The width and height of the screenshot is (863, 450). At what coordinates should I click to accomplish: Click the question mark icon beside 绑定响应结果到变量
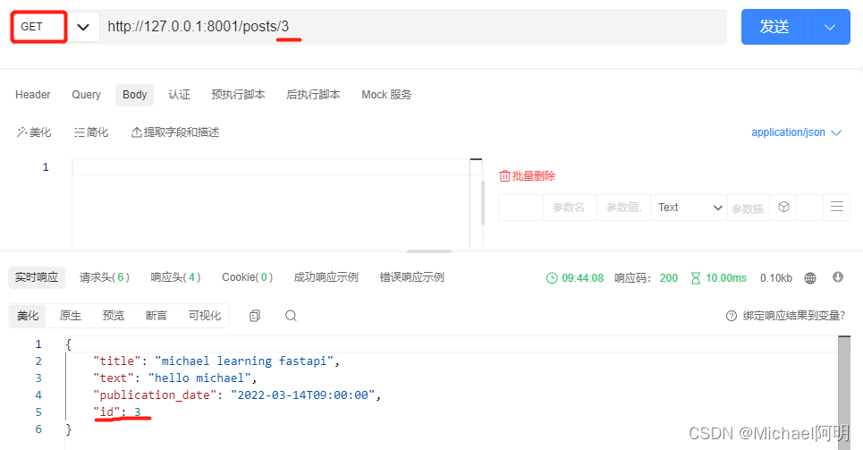click(731, 316)
